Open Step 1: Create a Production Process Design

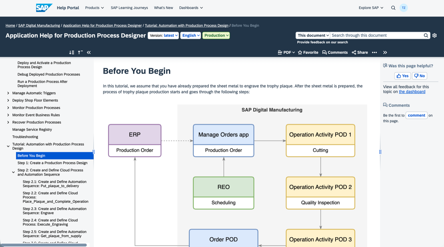coord(52,163)
